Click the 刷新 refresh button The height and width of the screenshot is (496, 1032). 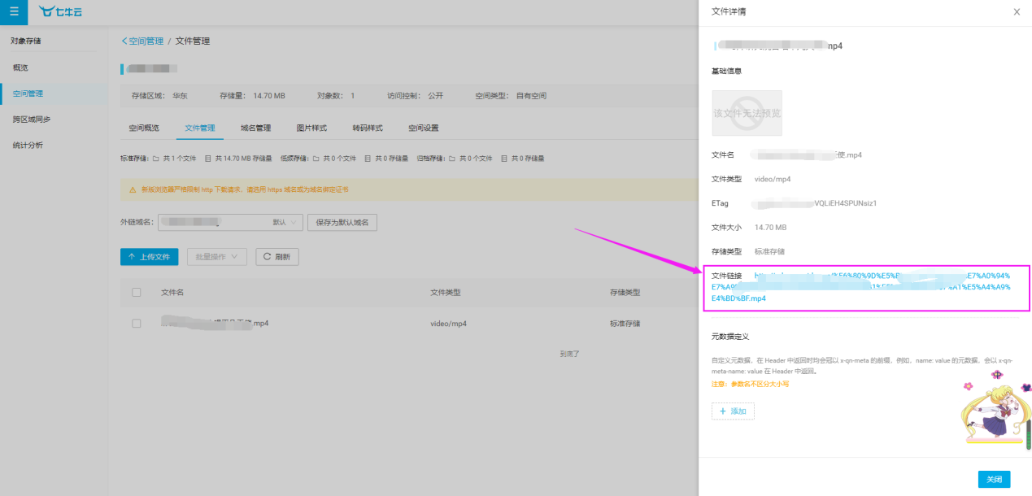click(x=277, y=256)
